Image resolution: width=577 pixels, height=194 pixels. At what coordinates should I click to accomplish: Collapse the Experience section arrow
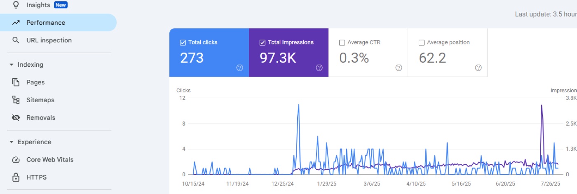tap(12, 142)
